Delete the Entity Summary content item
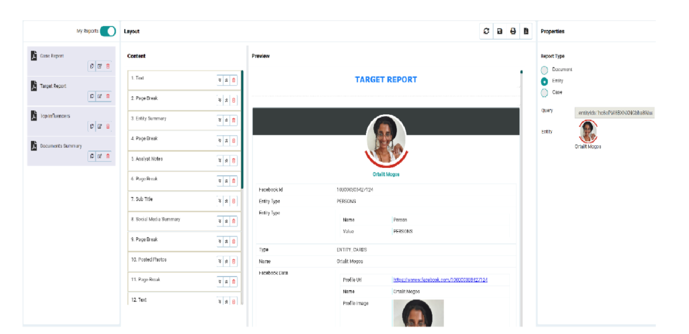This screenshot has width=689, height=334. pos(234,120)
